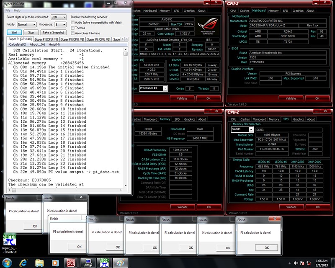Click Validate in CPU-Z Memory Slot window

(x=291, y=207)
